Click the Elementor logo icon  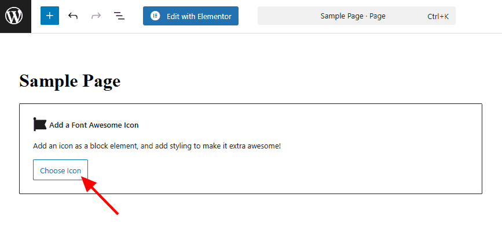tap(155, 16)
